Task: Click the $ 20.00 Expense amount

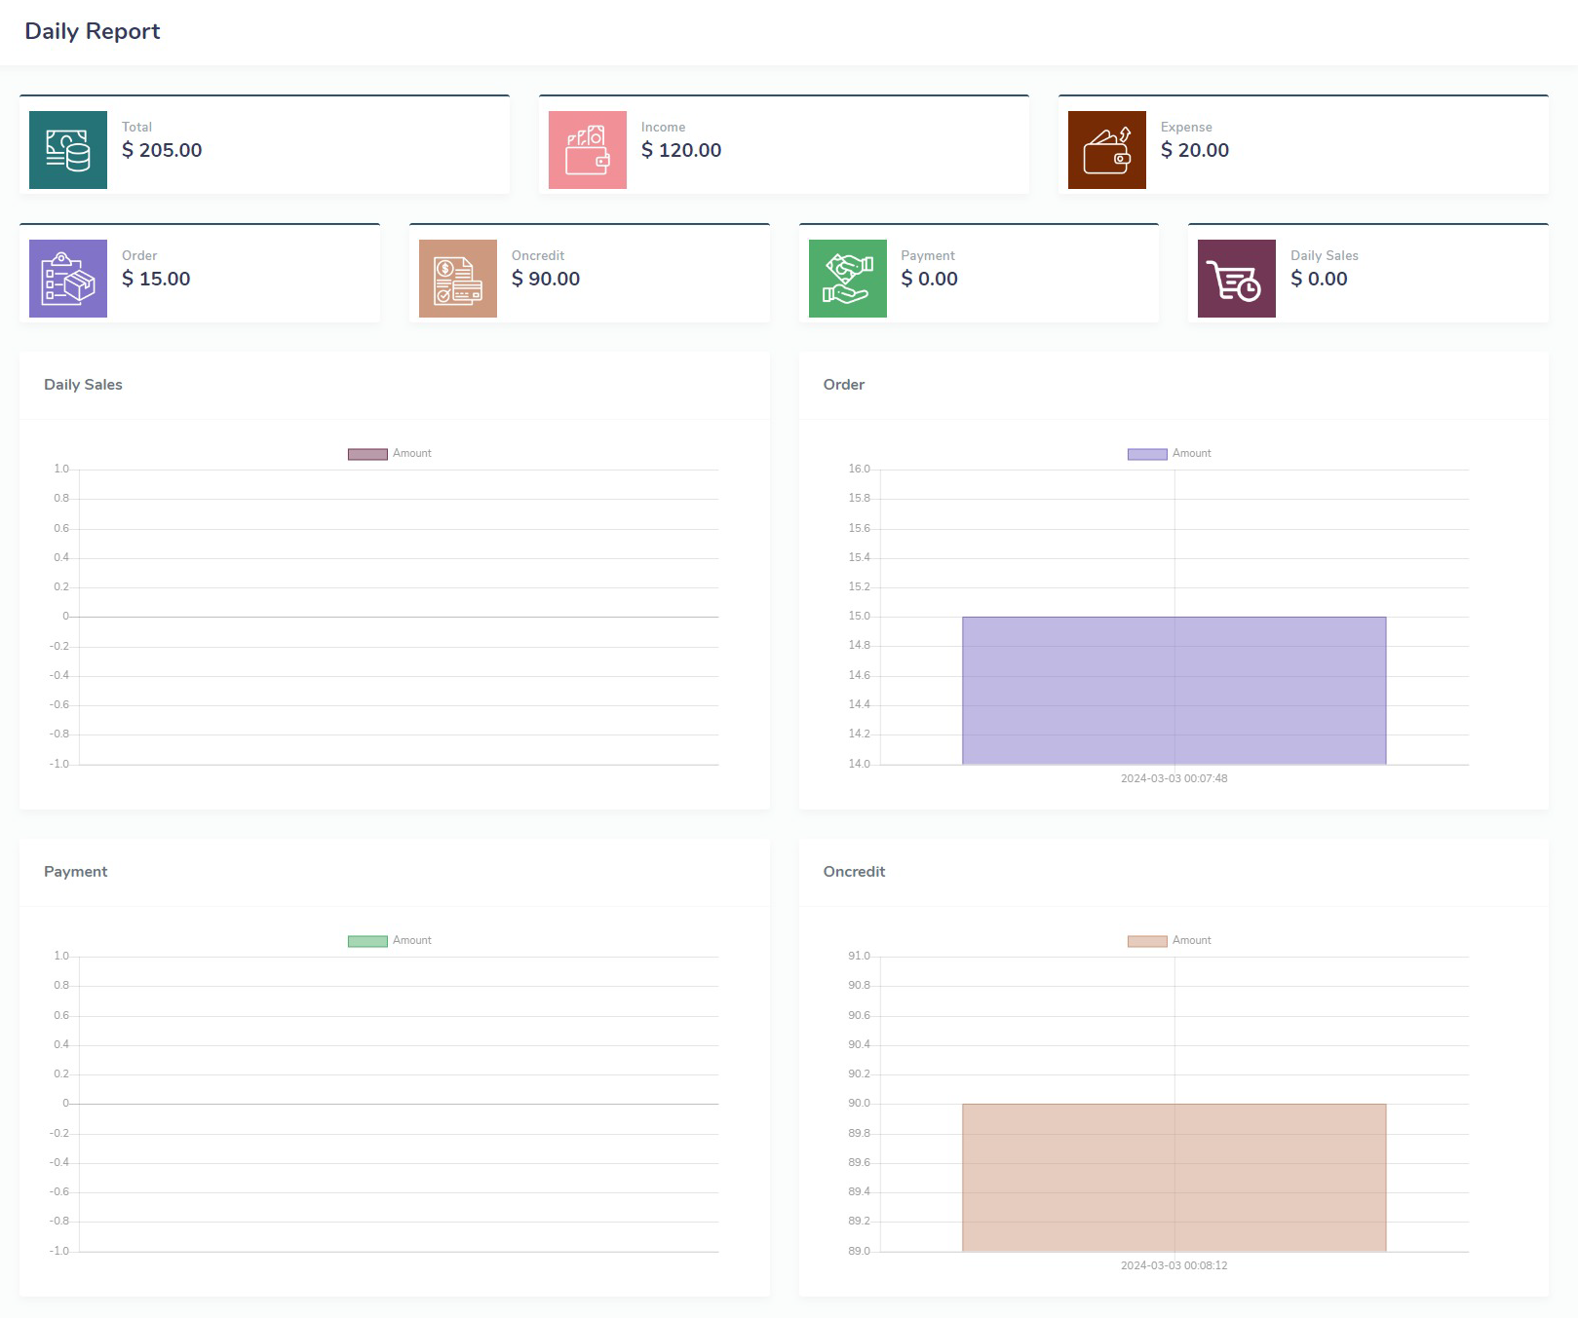Action: click(1194, 150)
